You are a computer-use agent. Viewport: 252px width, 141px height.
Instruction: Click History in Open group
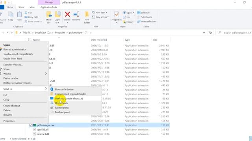128,22
